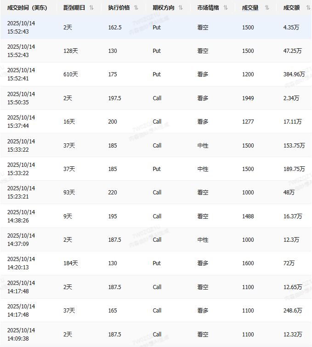Select the 执行价格 header text

pyautogui.click(x=119, y=8)
